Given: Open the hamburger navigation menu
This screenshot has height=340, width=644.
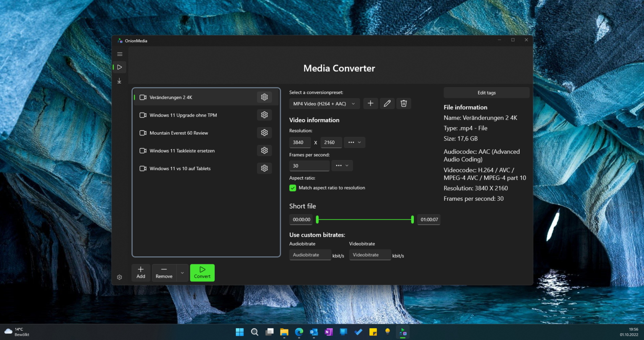Looking at the screenshot, I should [119, 54].
